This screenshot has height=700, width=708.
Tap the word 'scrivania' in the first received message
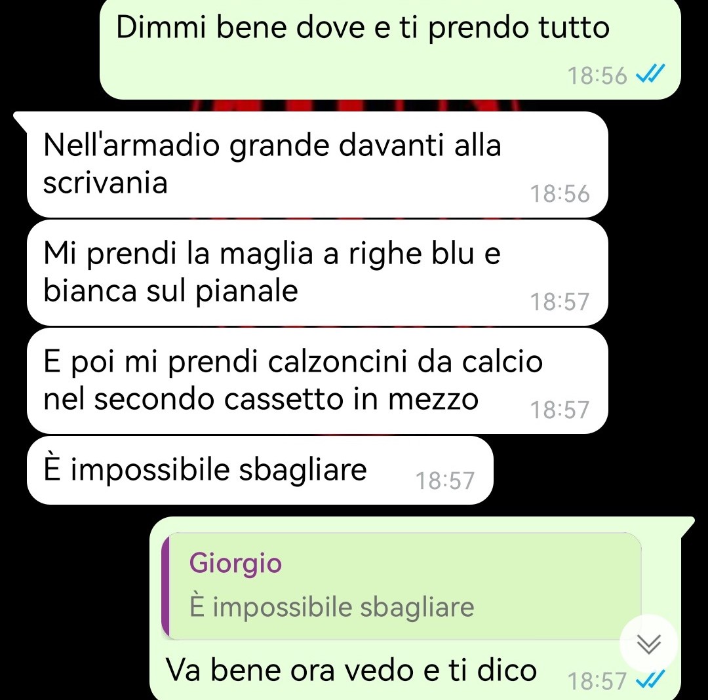[x=105, y=184]
